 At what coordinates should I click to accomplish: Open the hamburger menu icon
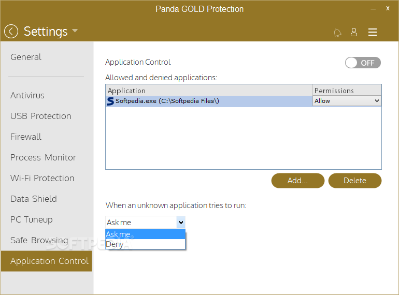[372, 32]
